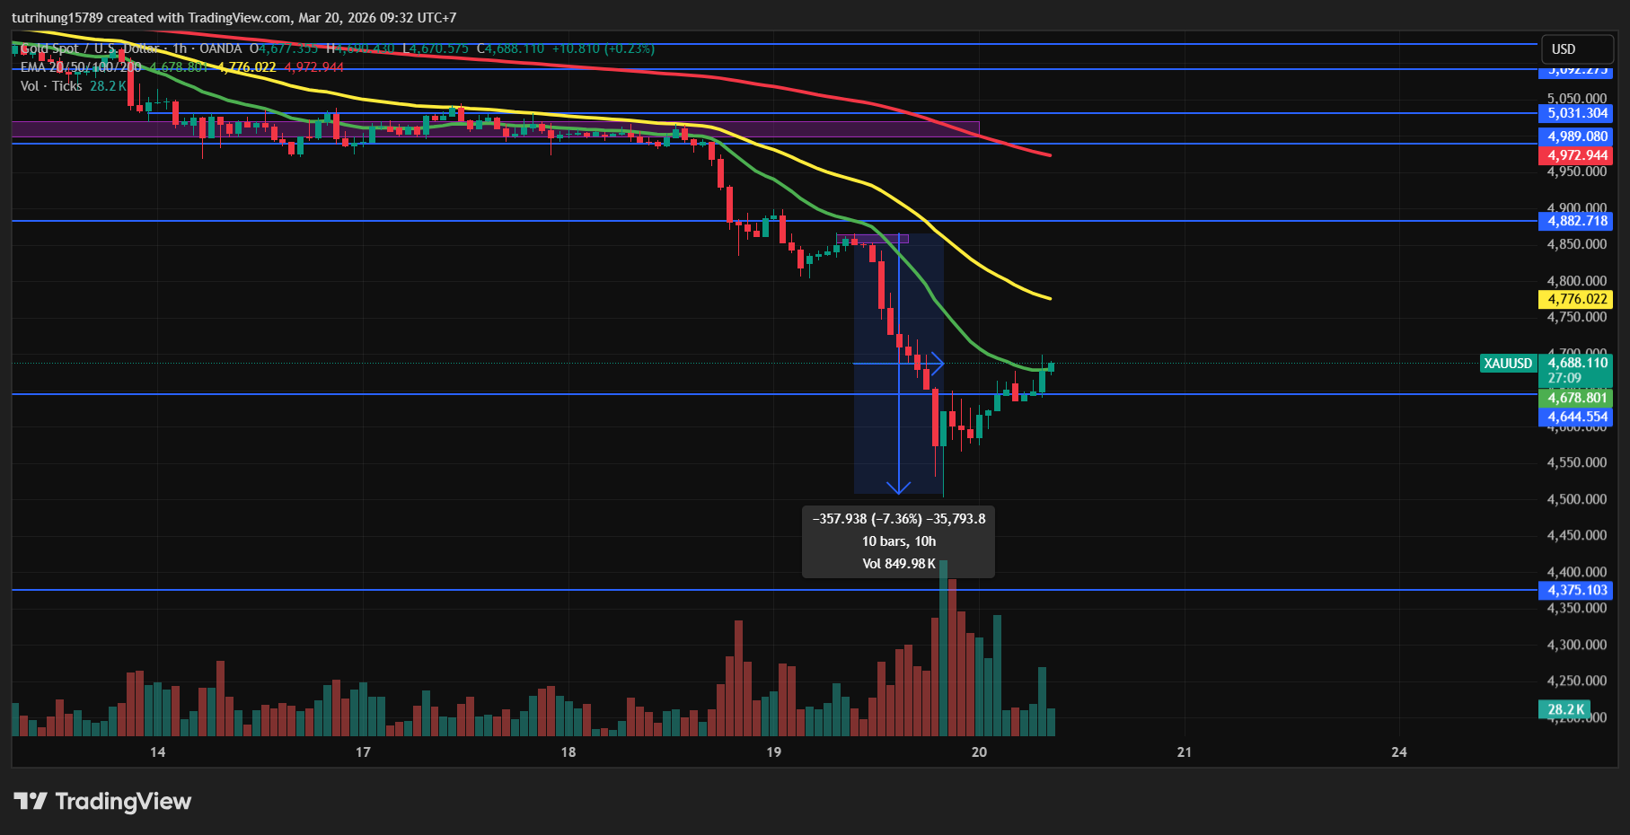Click the yellow 4,776.022 EMA price tag
1630x835 pixels.
pos(1577,299)
